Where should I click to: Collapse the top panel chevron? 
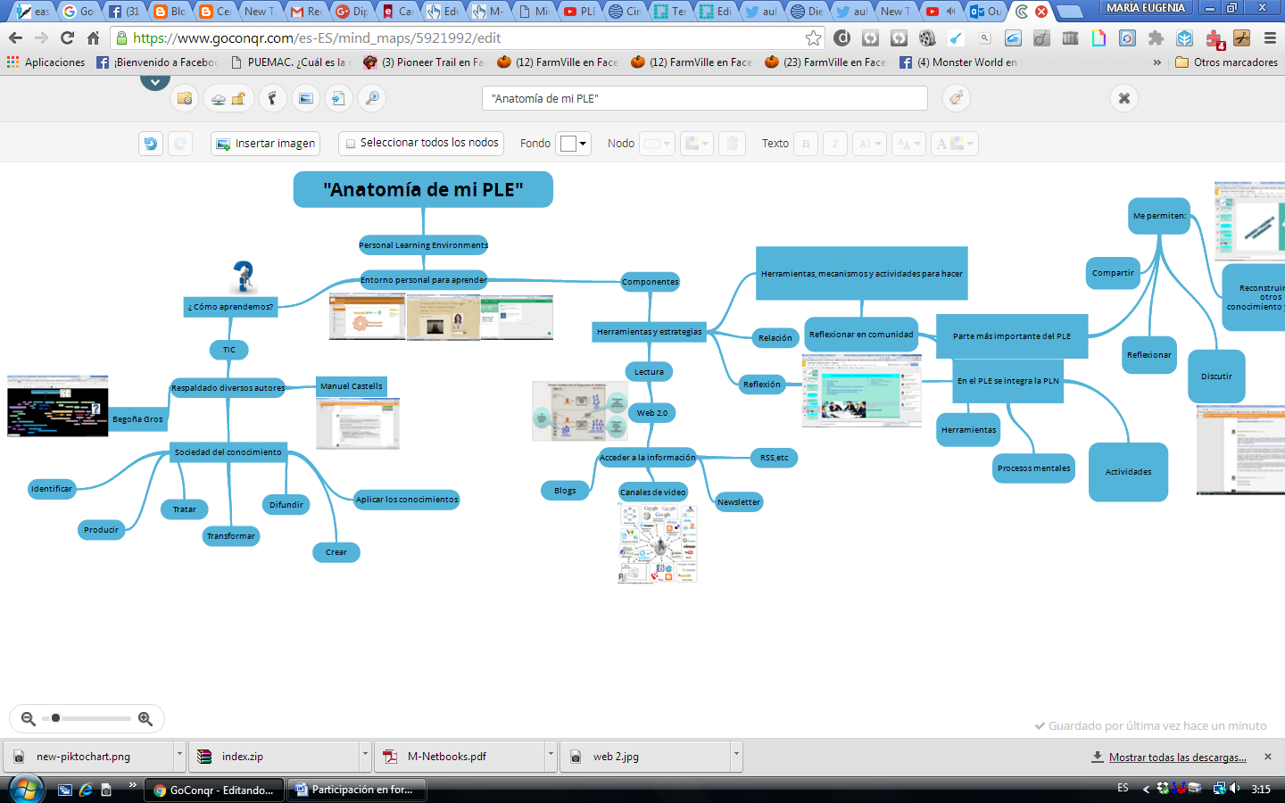155,81
